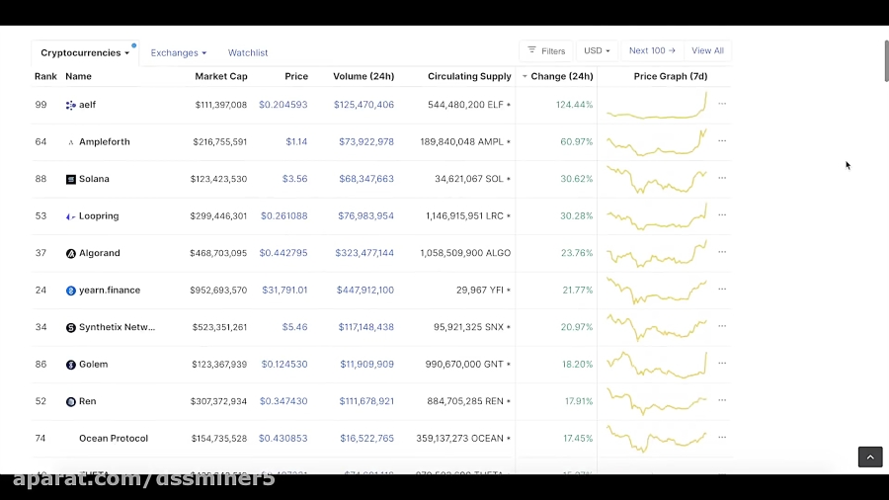The image size is (889, 500).
Task: Open more options for Synthetix row
Action: click(x=722, y=326)
